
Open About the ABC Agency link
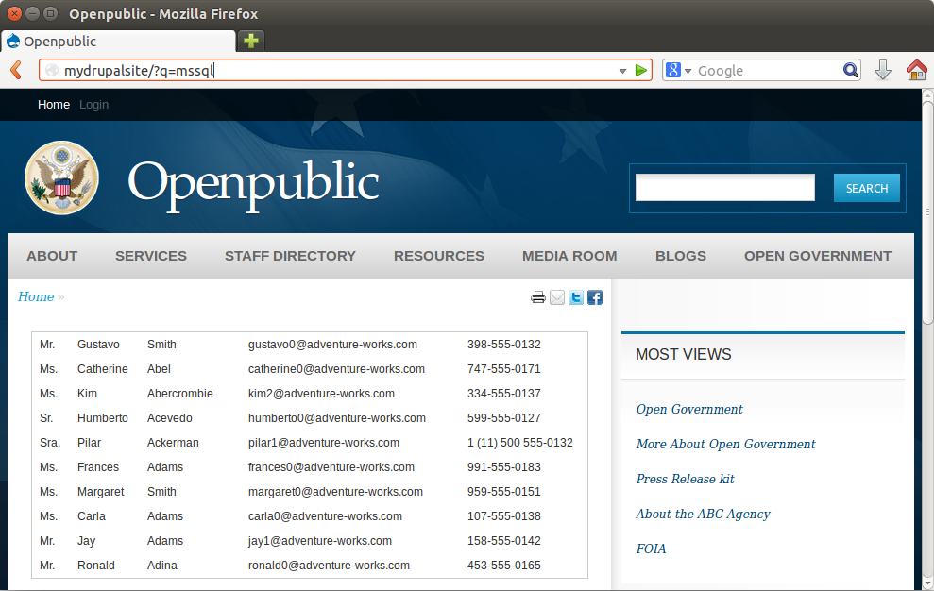tap(703, 515)
